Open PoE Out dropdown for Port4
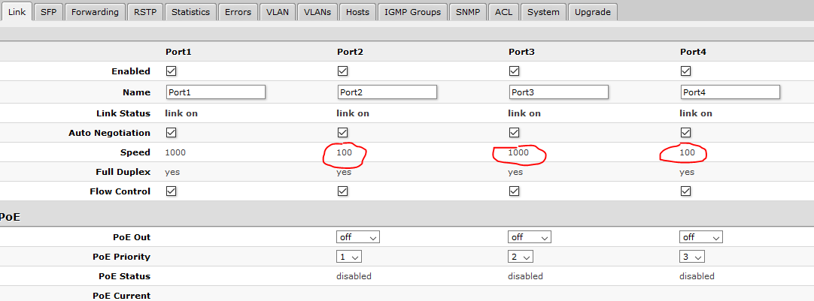814x301 pixels. click(701, 236)
